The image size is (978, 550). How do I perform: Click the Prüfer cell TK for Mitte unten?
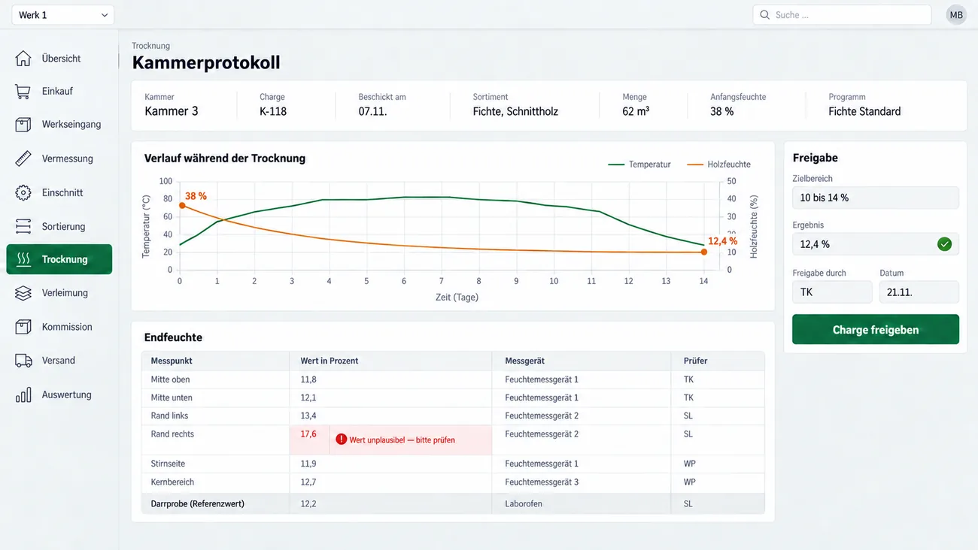click(688, 397)
